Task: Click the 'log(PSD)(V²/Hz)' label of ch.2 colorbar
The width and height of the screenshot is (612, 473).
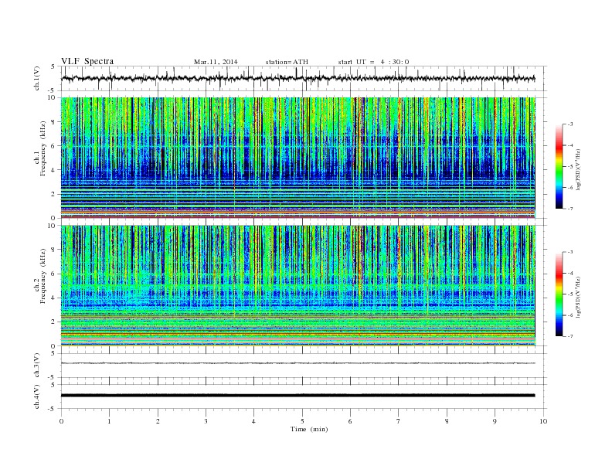Action: pyautogui.click(x=579, y=297)
